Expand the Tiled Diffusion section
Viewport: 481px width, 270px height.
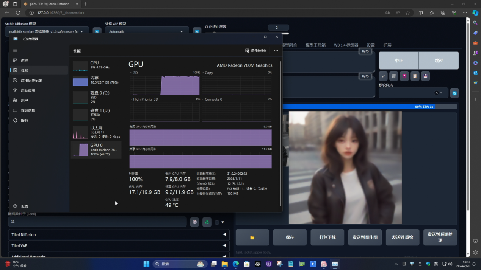tap(119, 234)
